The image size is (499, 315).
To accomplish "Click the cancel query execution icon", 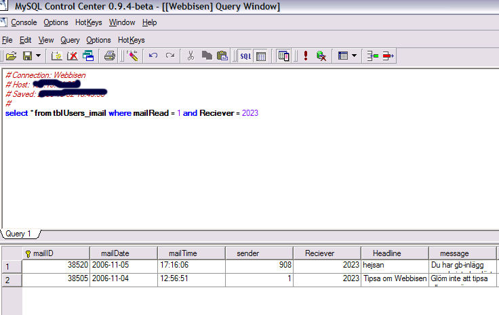I will (321, 56).
